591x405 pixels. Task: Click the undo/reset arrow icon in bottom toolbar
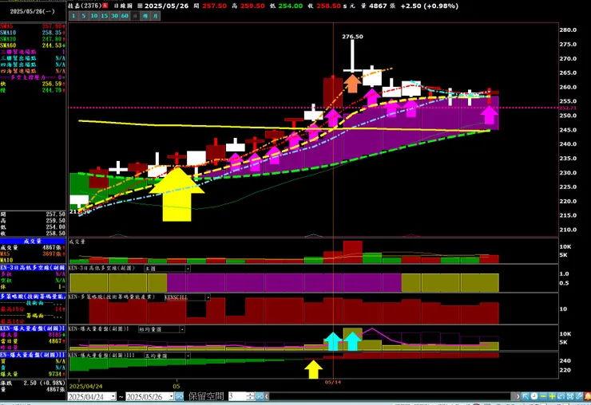pos(561,396)
